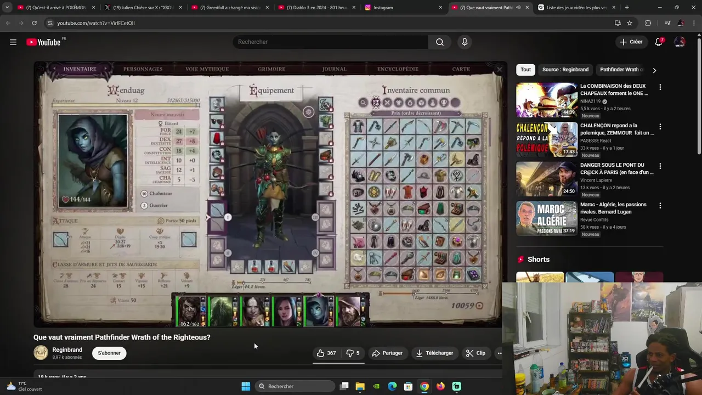
Task: Switch to the Instagram tab
Action: point(403,8)
